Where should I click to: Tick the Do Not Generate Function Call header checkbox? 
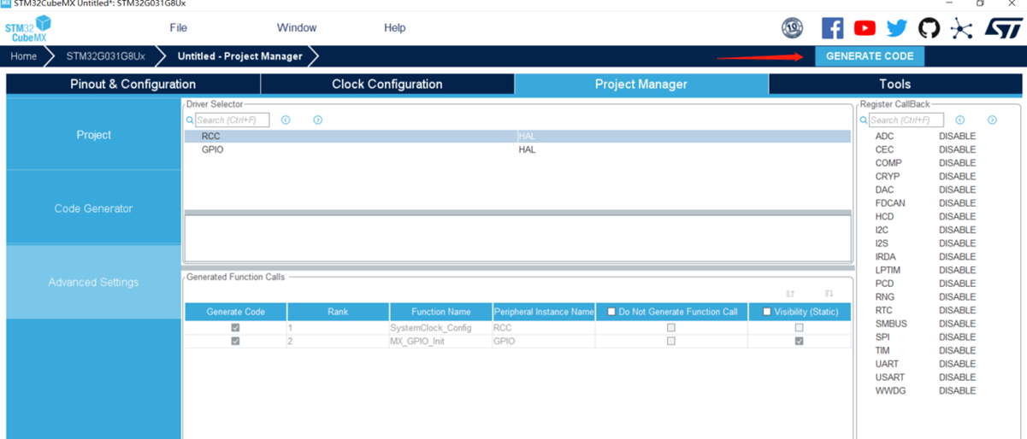[611, 312]
